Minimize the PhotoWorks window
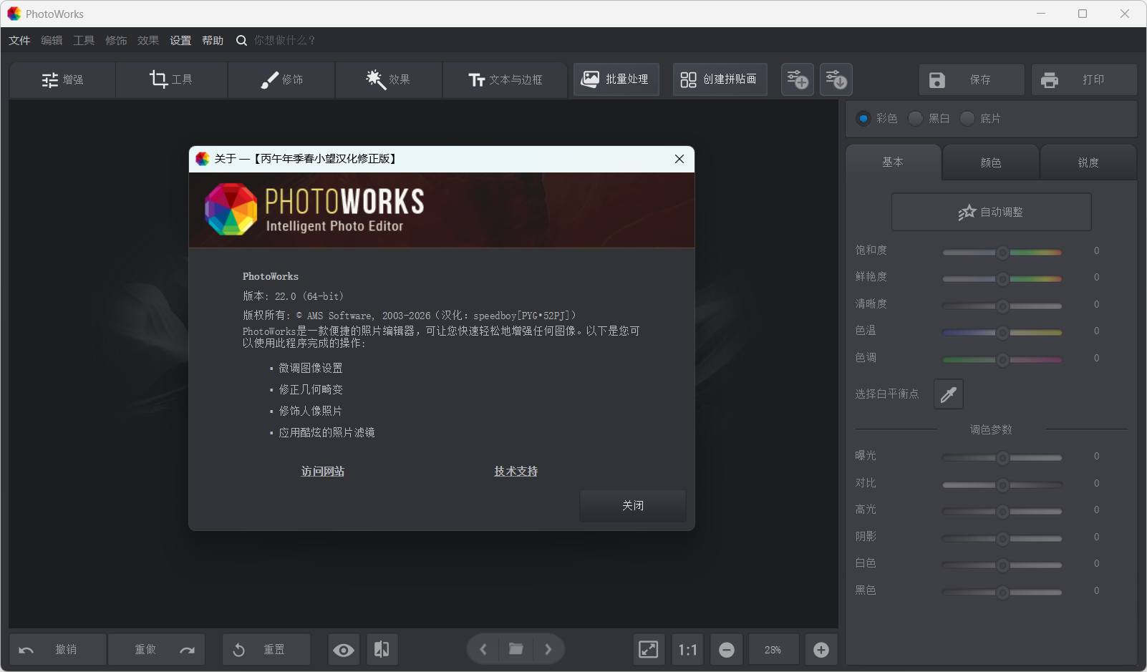The width and height of the screenshot is (1147, 672). pyautogui.click(x=1041, y=14)
